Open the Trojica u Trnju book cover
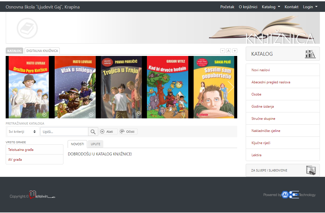The width and height of the screenshot is (325, 213). pyautogui.click(x=121, y=87)
